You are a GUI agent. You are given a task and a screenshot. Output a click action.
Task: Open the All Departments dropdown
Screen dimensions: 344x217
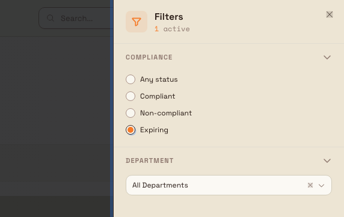(x=229, y=185)
